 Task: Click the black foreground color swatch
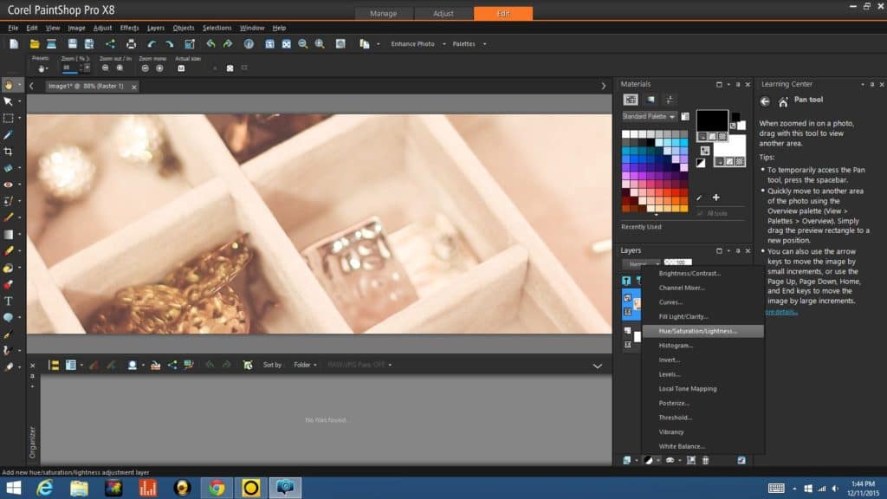tap(711, 120)
